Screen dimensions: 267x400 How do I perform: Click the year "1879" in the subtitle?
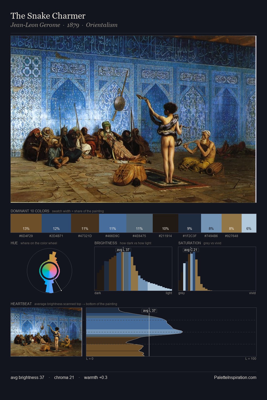pyautogui.click(x=73, y=25)
